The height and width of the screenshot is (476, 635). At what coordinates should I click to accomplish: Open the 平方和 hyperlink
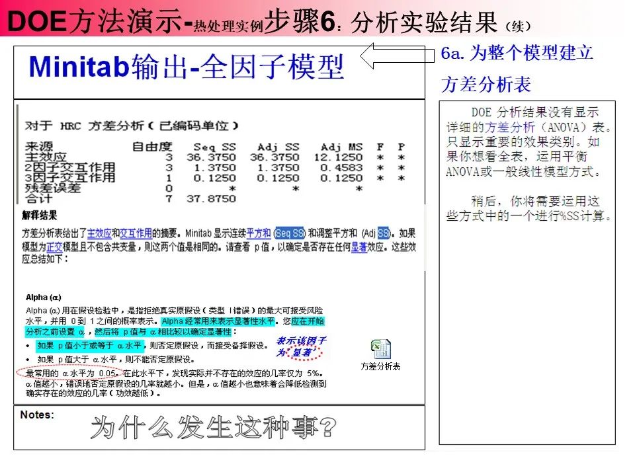pyautogui.click(x=259, y=233)
